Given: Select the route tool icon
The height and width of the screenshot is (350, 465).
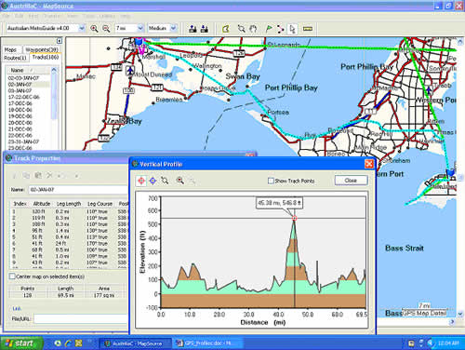Looking at the screenshot, I should (280, 29).
